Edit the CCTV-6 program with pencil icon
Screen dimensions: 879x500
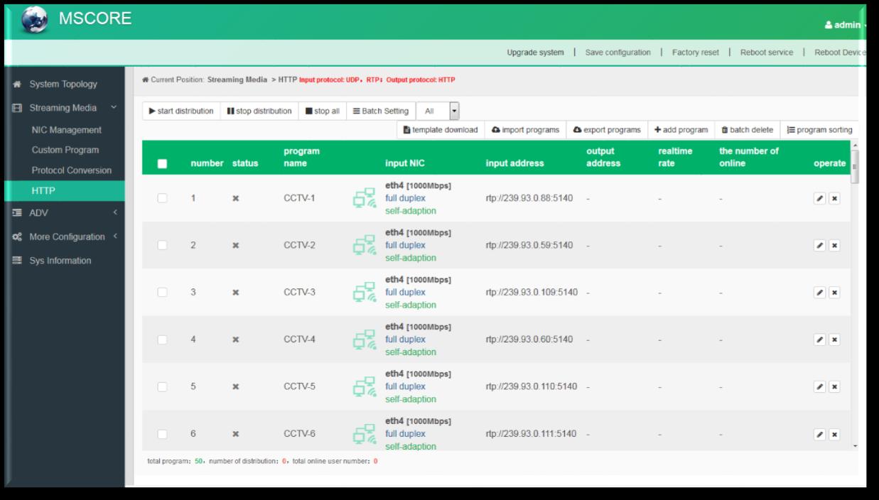820,434
